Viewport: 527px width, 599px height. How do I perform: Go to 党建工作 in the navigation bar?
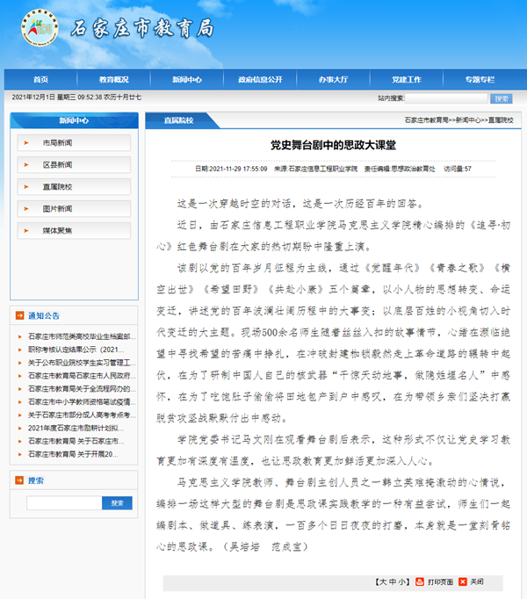click(407, 79)
